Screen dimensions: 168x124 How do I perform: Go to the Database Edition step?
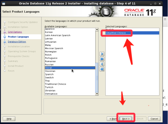coord(17,42)
